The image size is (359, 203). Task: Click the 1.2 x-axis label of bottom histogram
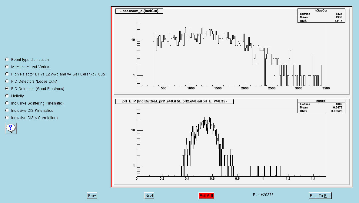click(x=288, y=178)
